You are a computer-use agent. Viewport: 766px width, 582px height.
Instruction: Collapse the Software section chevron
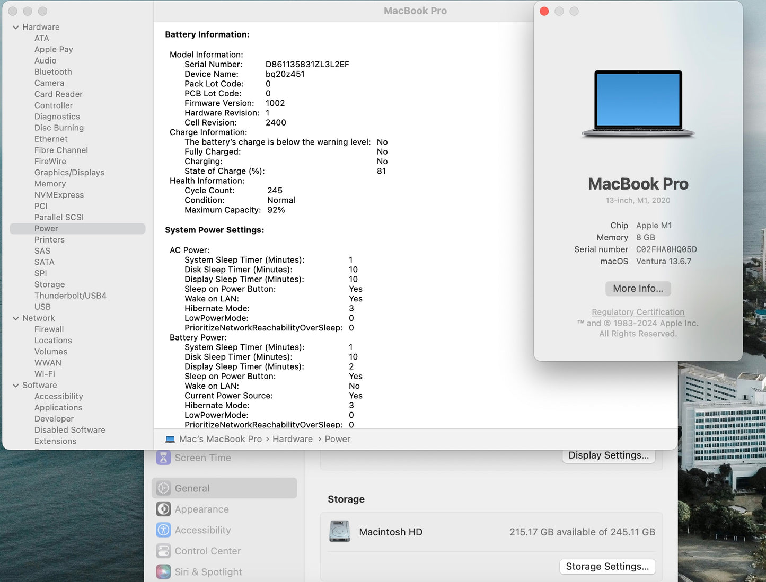16,386
